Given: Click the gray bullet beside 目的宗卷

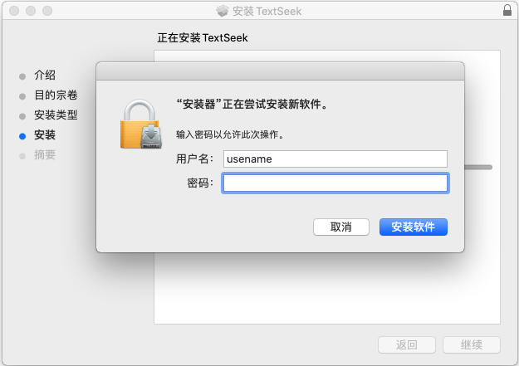Looking at the screenshot, I should coord(22,96).
